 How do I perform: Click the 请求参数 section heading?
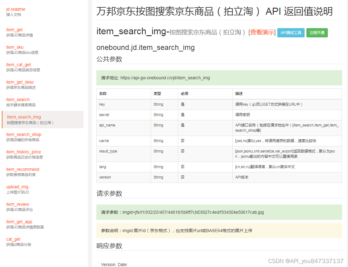pyautogui.click(x=109, y=194)
